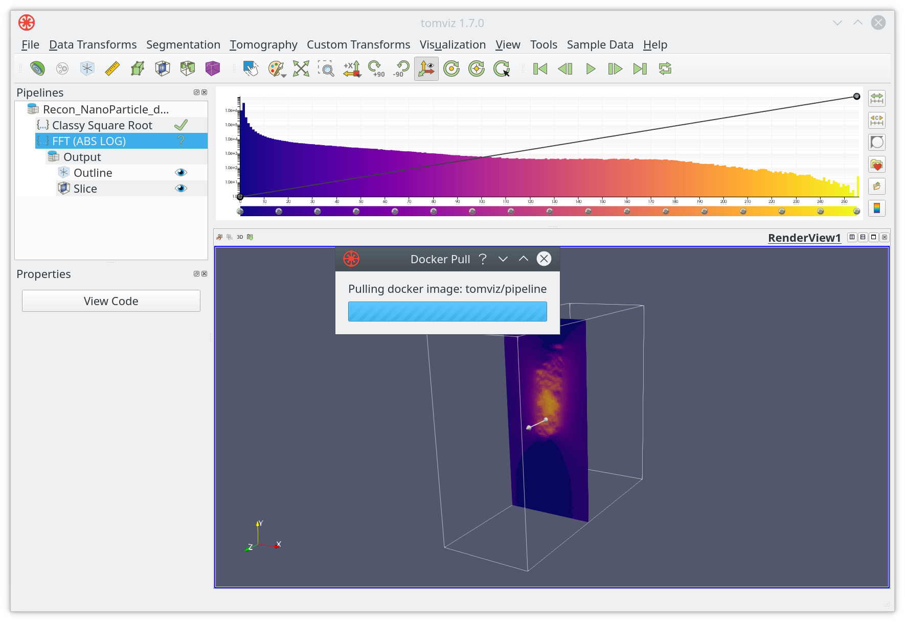Step back to the previous frame
Screen dimensions: 905x622
pyautogui.click(x=565, y=68)
